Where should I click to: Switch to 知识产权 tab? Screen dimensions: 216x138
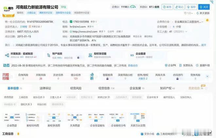[167, 88]
